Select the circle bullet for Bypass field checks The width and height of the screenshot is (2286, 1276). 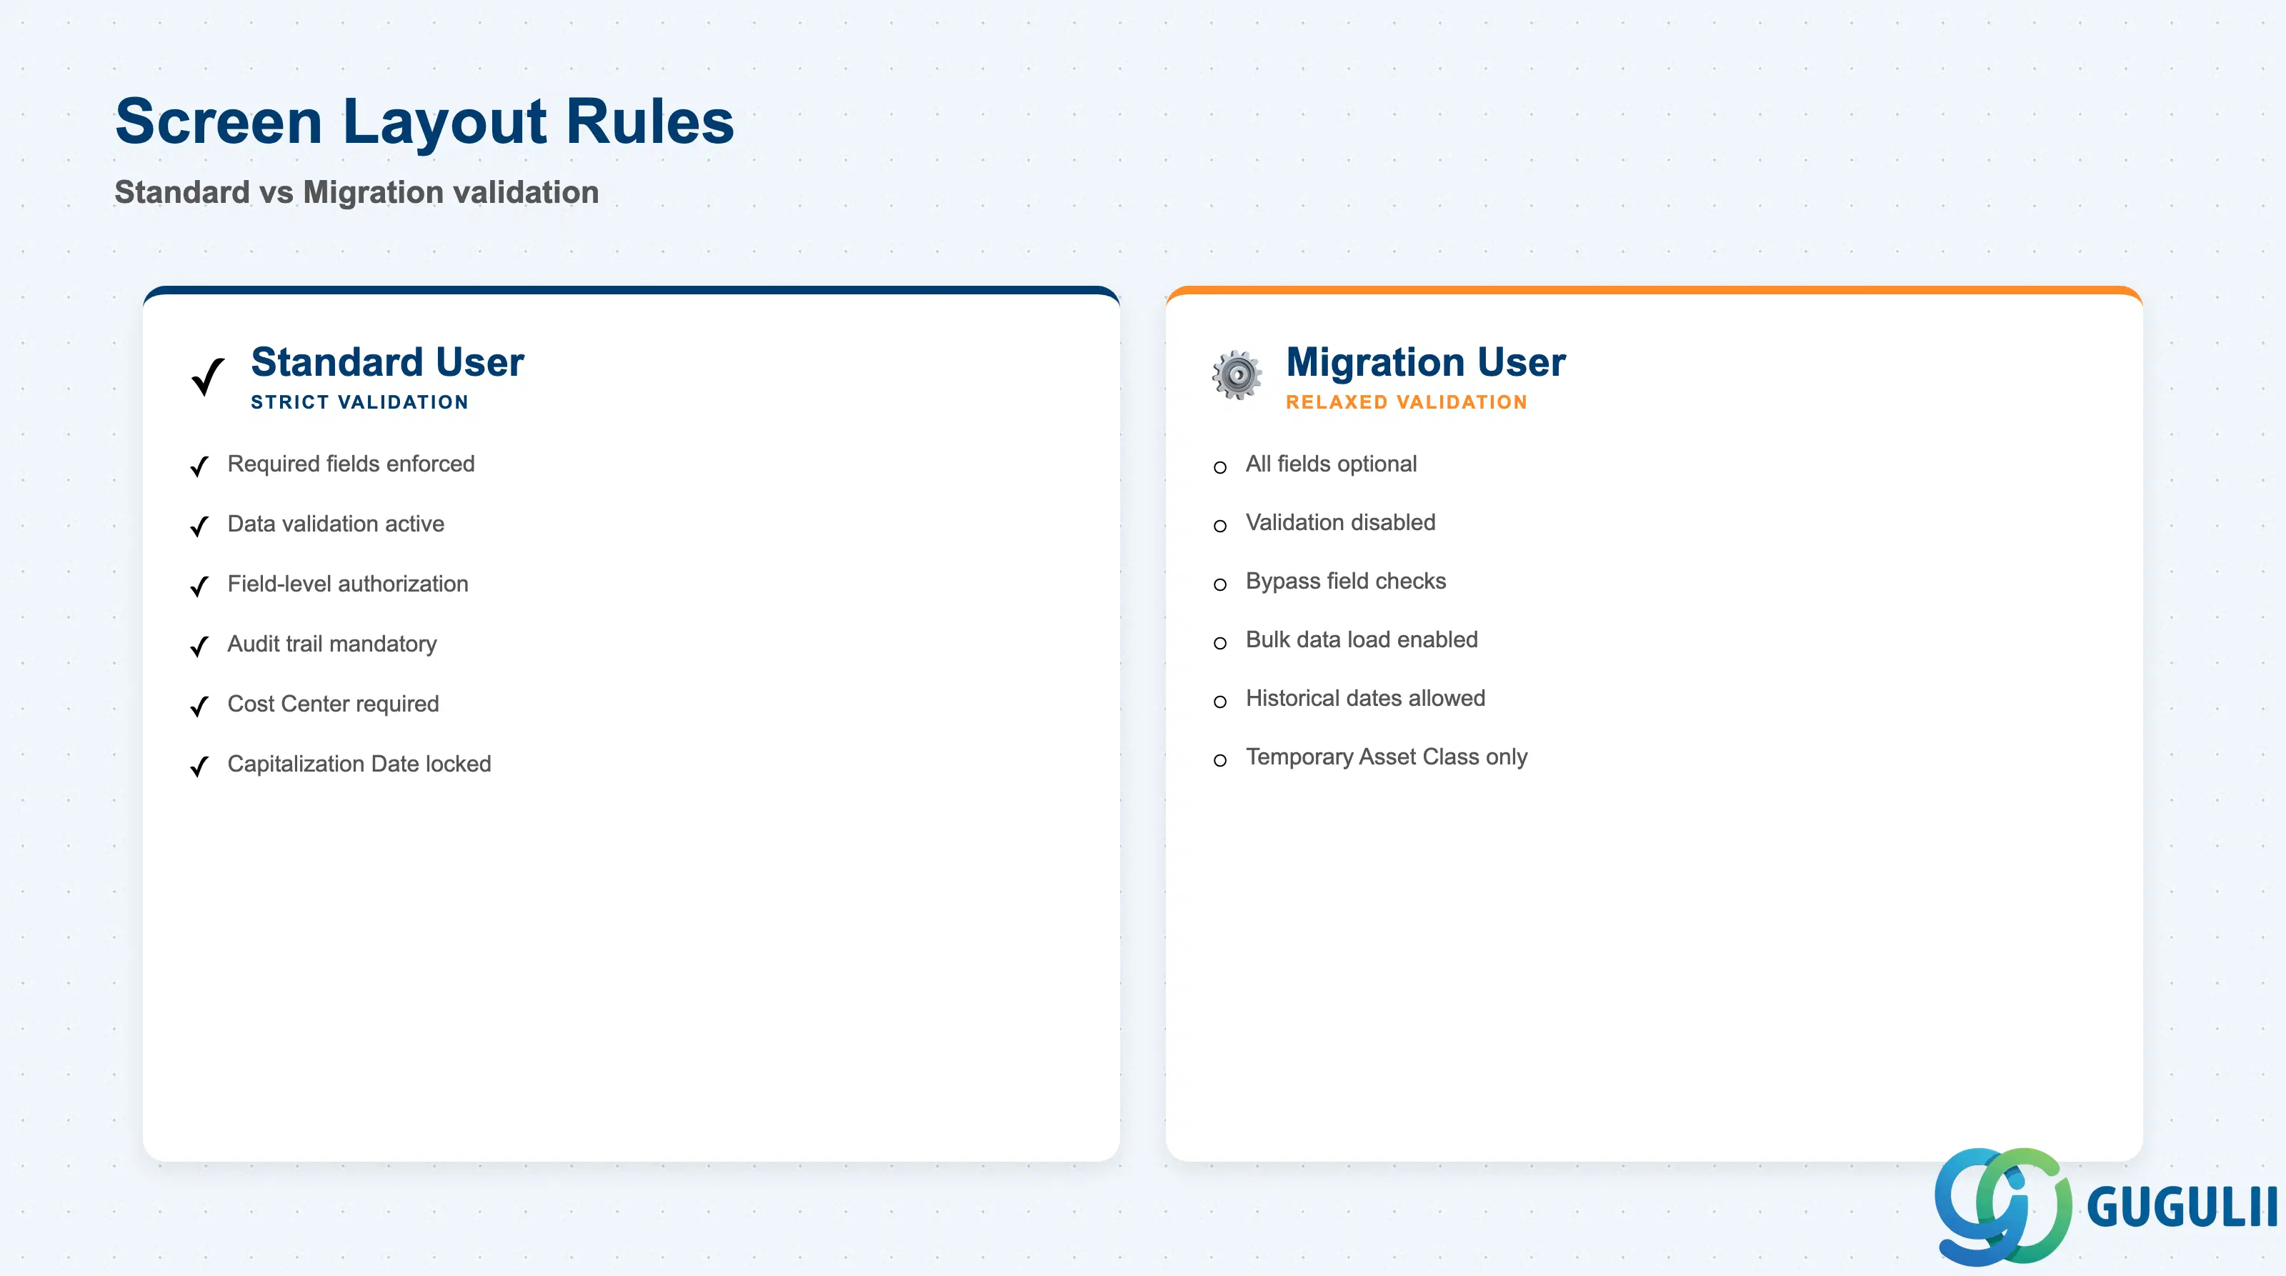[1220, 584]
